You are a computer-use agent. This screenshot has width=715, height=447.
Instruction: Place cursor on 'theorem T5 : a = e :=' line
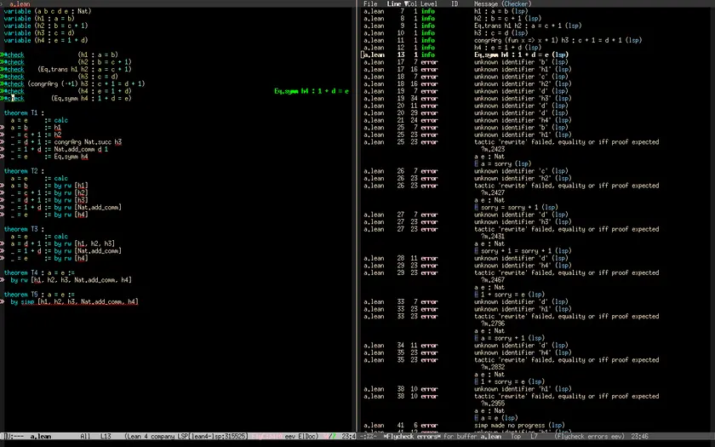click(x=39, y=295)
